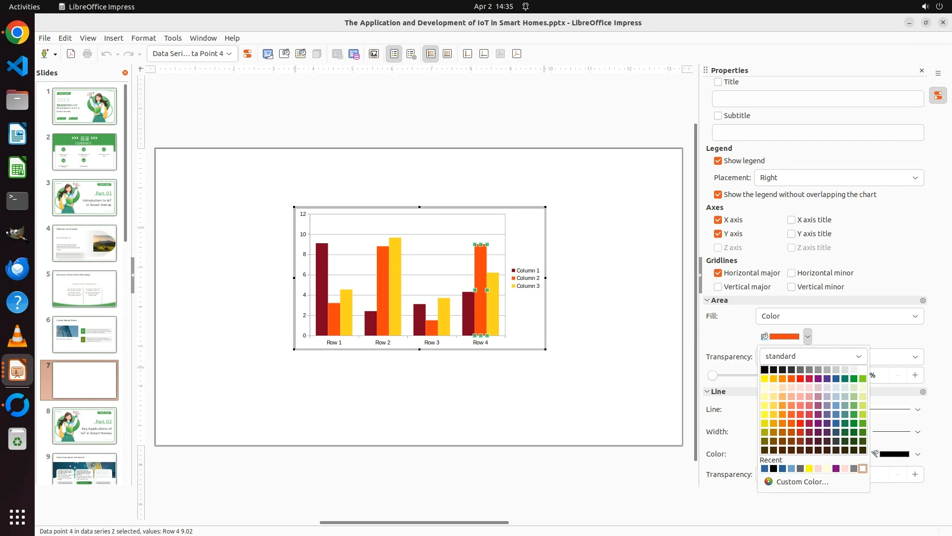
Task: Click Export as PDF icon
Action: pyautogui.click(x=71, y=54)
